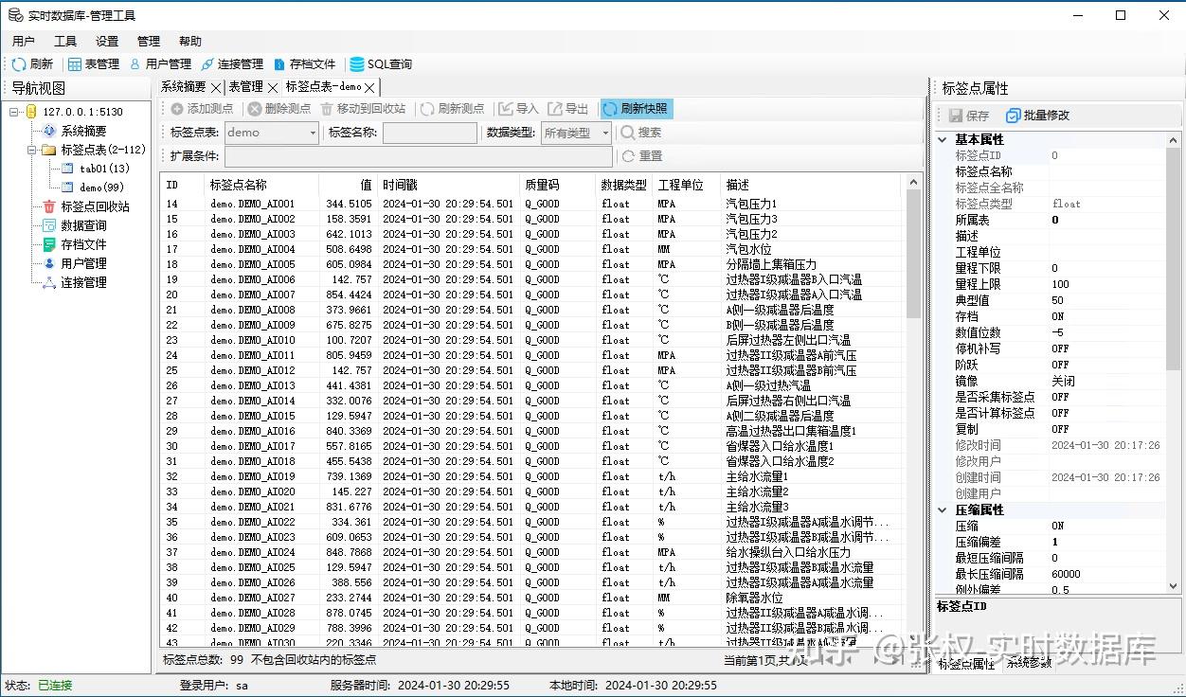The width and height of the screenshot is (1186, 697).
Task: Open 用户管理 from the main toolbar
Action: [159, 64]
